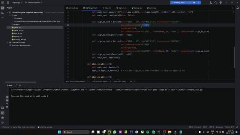Run starting_win with the play icon
Screen dimensions: 240x135
[189, 3]
